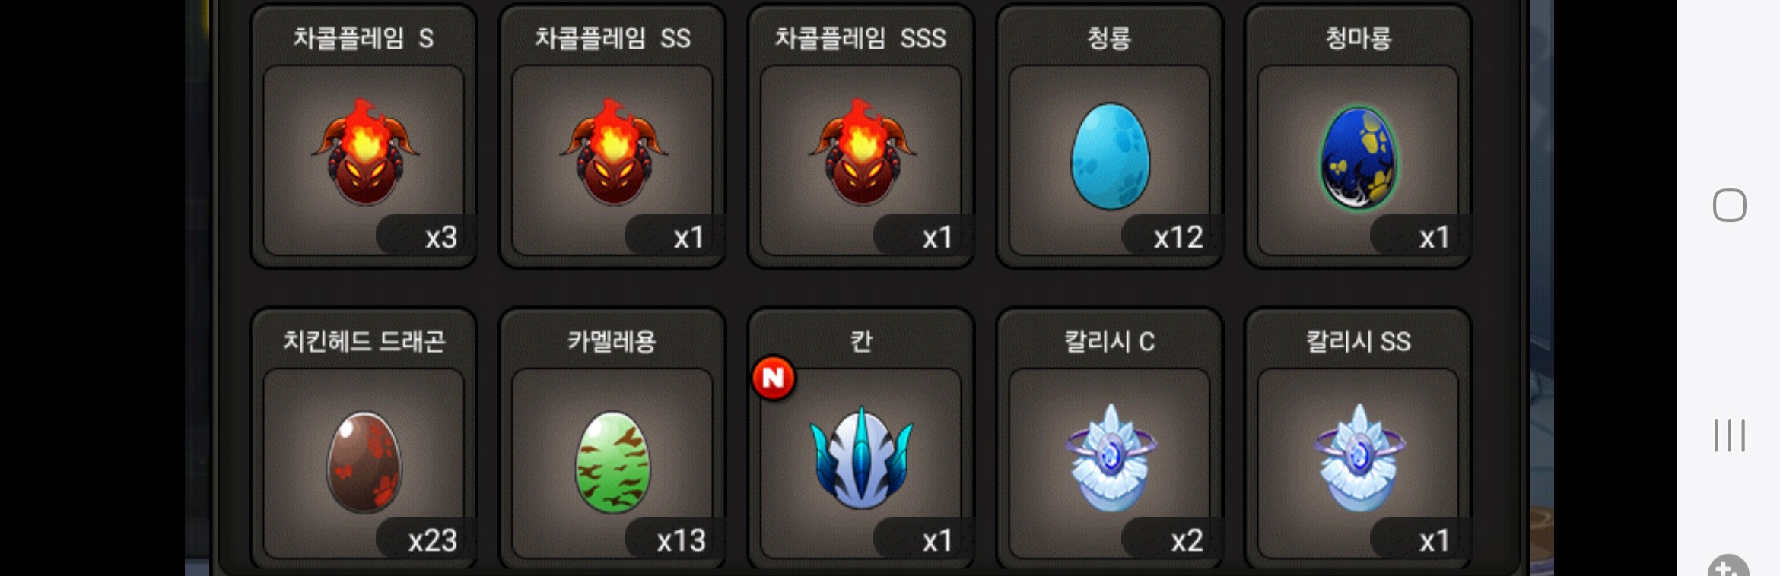
Task: Click the x2 count on 칼리시 C
Action: (x=1187, y=541)
